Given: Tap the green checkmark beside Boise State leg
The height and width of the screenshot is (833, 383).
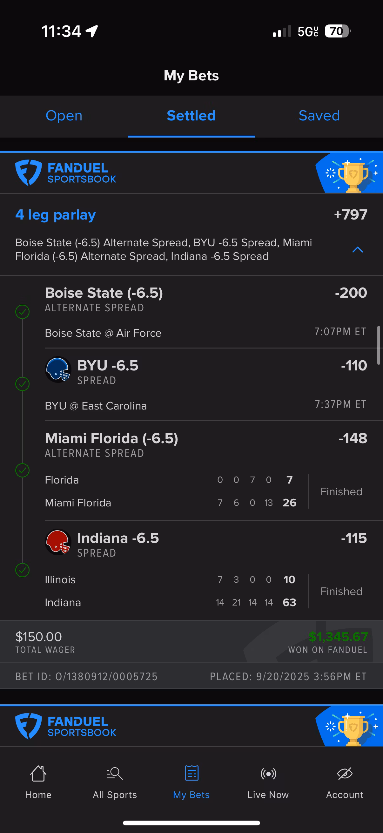Looking at the screenshot, I should (22, 312).
